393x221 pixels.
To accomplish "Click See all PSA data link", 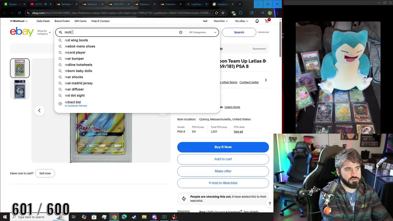I will point(238,132).
